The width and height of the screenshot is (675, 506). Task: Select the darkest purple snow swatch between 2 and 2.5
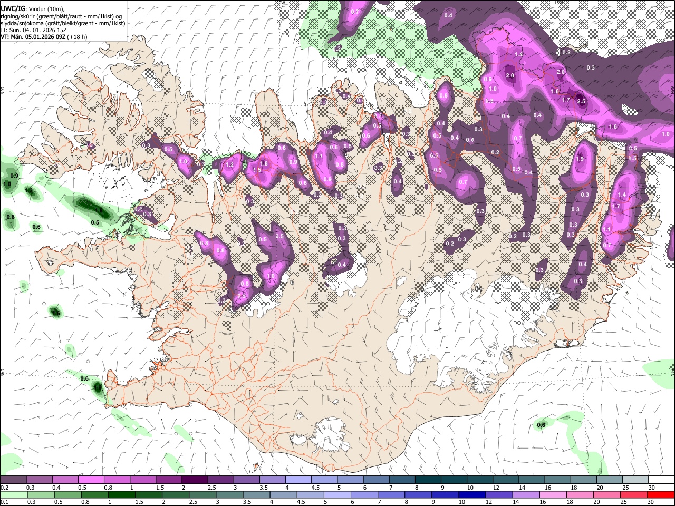coord(195,480)
